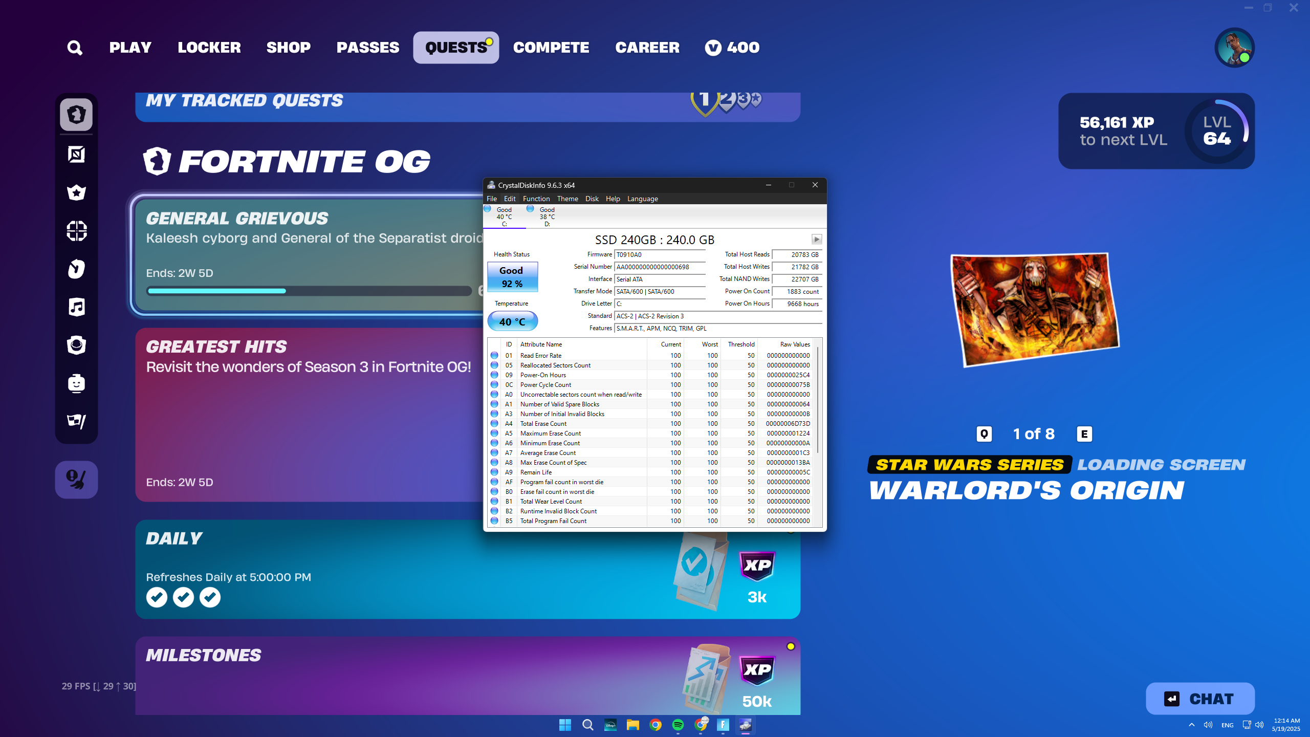Launch Disney+ from the taskbar

click(x=610, y=725)
